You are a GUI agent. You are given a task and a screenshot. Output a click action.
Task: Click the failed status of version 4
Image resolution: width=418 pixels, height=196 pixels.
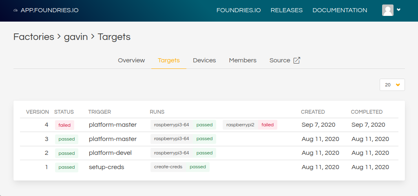64,125
